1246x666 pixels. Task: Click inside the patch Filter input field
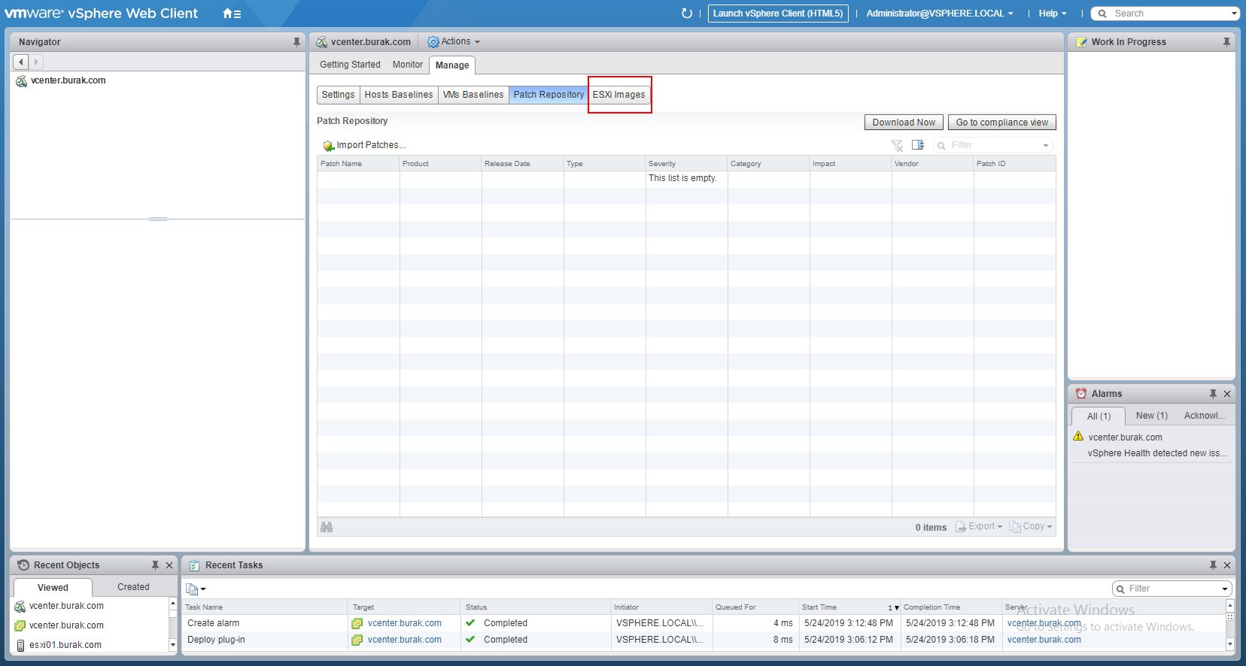pos(993,145)
